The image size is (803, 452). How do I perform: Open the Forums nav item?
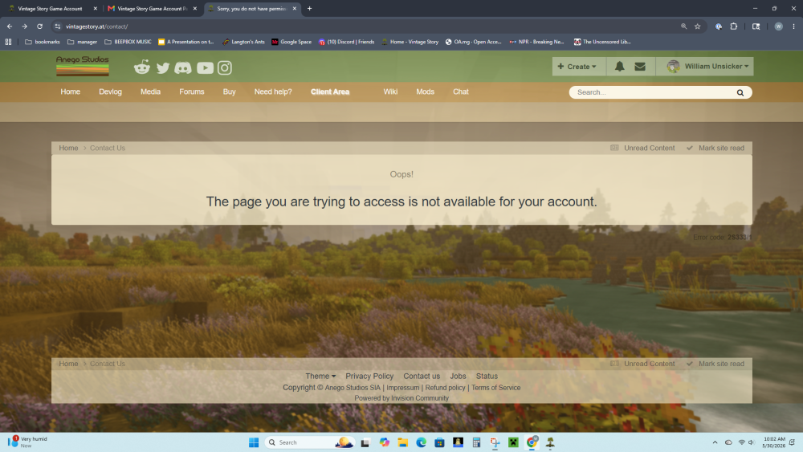192,92
